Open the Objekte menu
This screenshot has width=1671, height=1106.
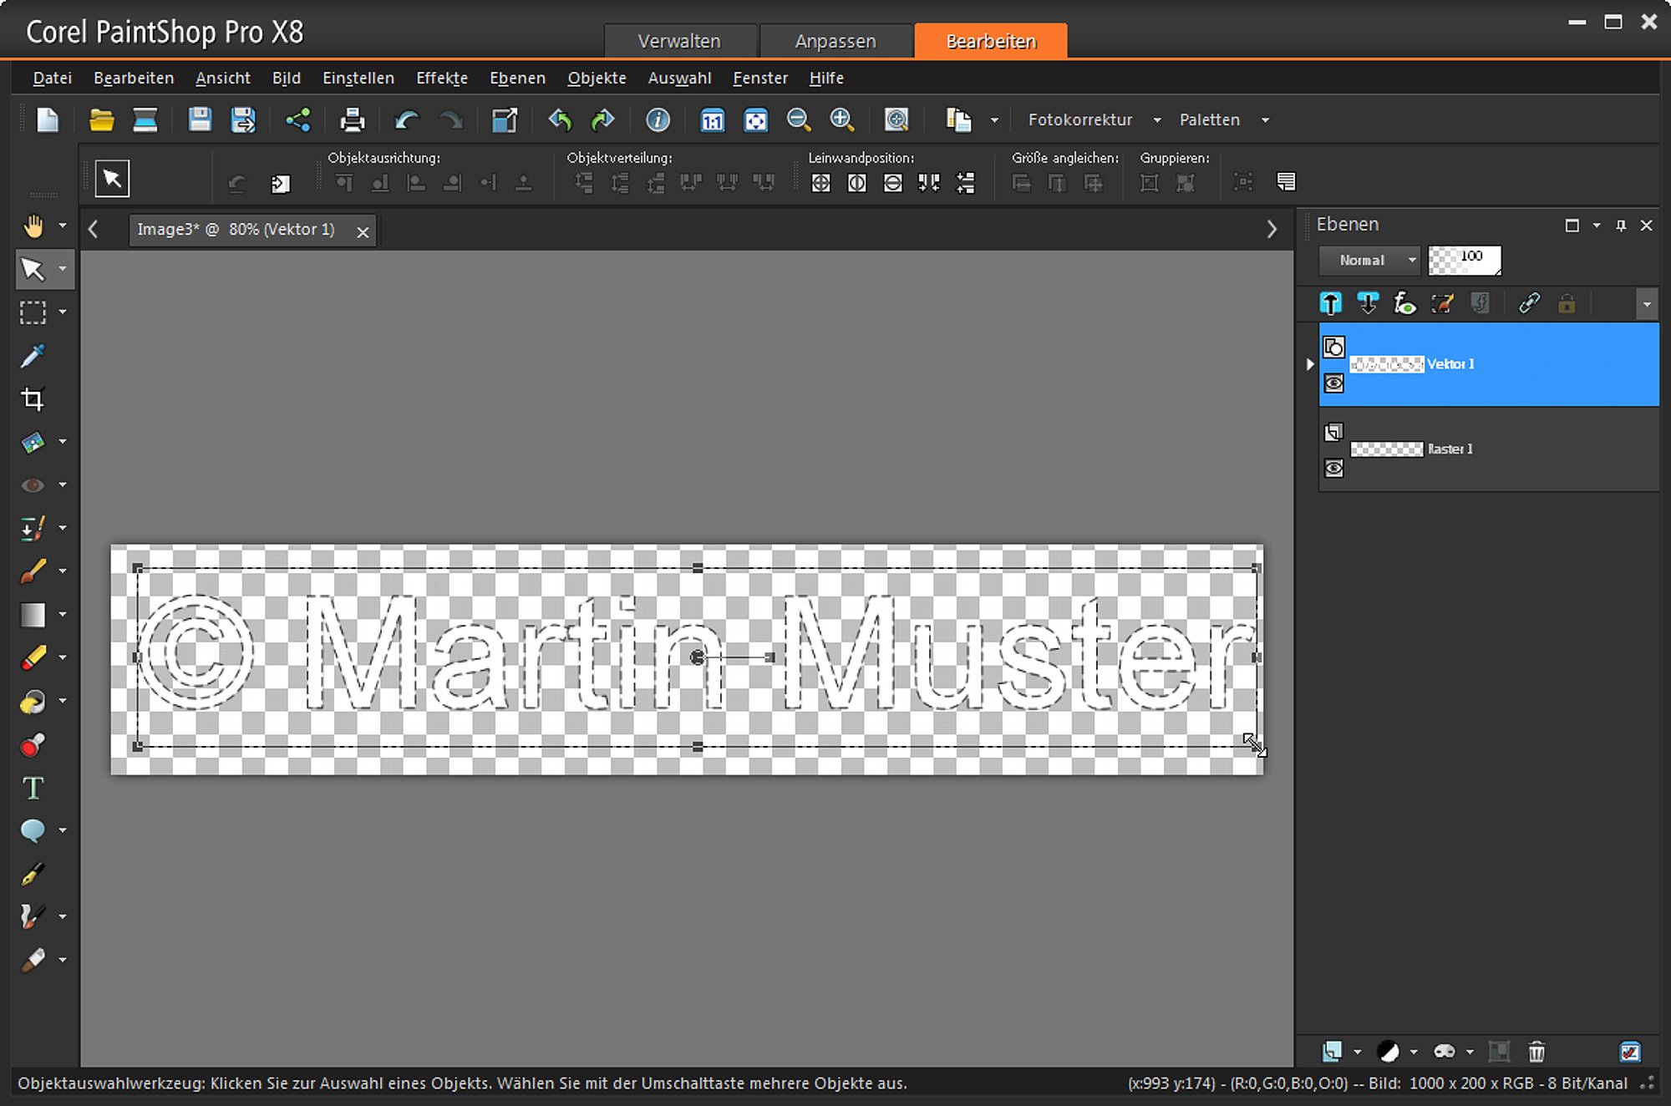[x=597, y=79]
